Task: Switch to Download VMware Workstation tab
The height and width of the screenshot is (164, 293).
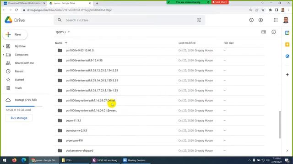Action: (24, 3)
